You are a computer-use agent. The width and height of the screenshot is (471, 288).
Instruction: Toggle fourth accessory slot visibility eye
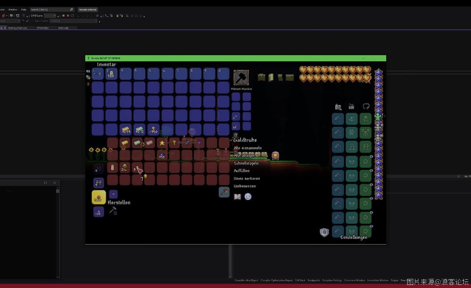371,199
